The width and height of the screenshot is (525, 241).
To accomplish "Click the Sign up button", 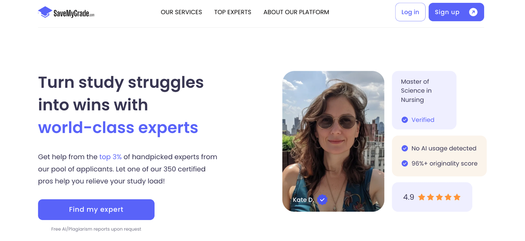I will 456,12.
